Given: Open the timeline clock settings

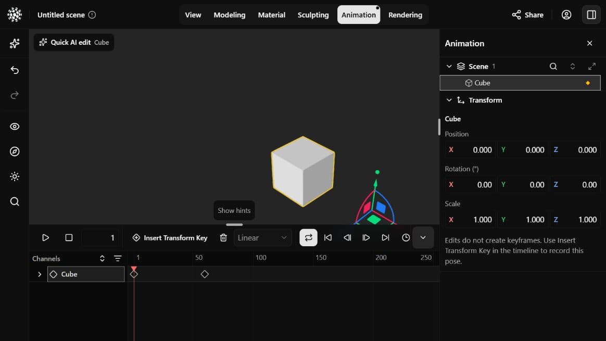Looking at the screenshot, I should pos(406,238).
